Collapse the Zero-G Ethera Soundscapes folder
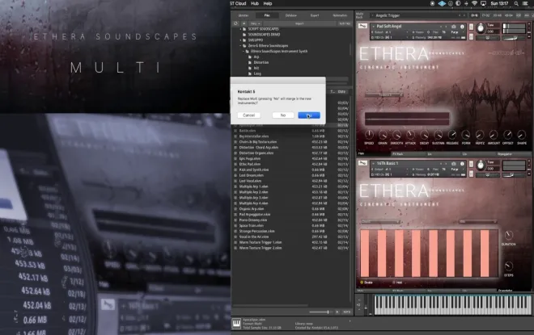Image resolution: width=534 pixels, height=335 pixels. pos(240,45)
